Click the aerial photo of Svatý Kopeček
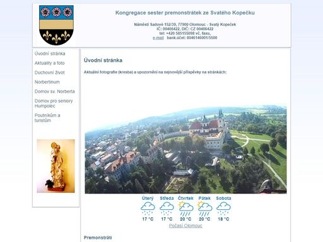The width and height of the screenshot is (323, 242). [185, 149]
